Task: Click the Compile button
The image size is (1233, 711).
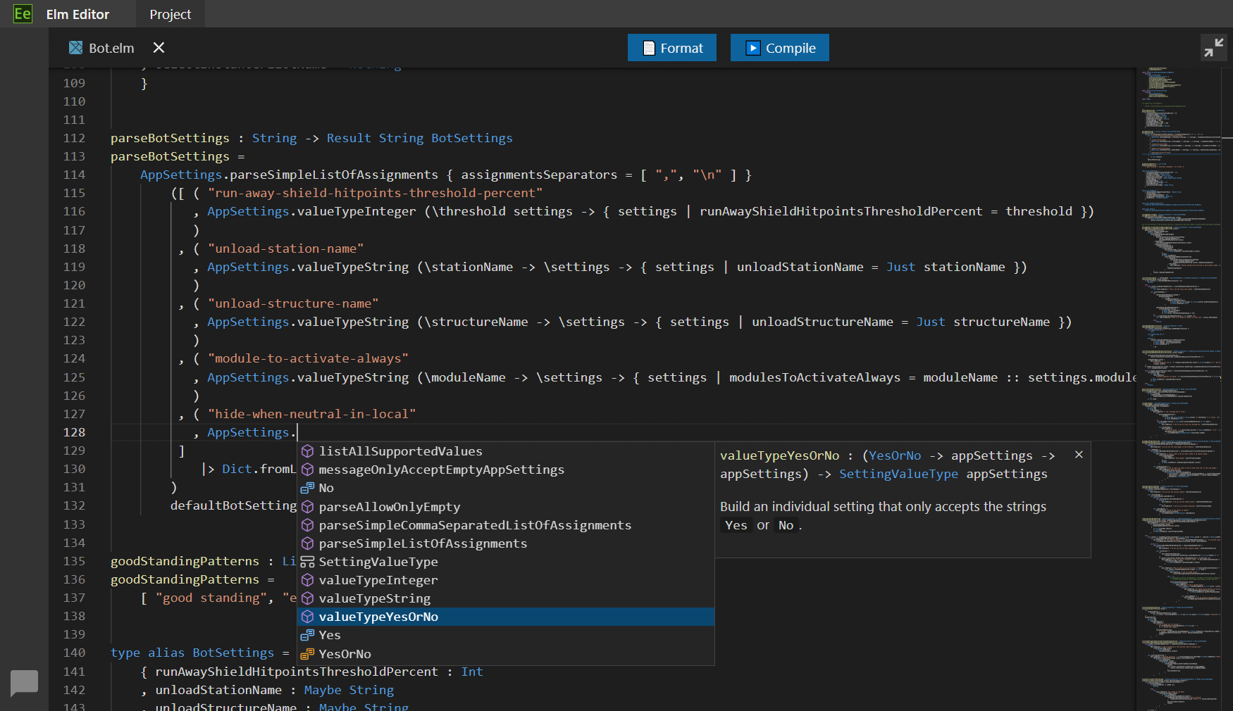Action: pyautogui.click(x=780, y=47)
